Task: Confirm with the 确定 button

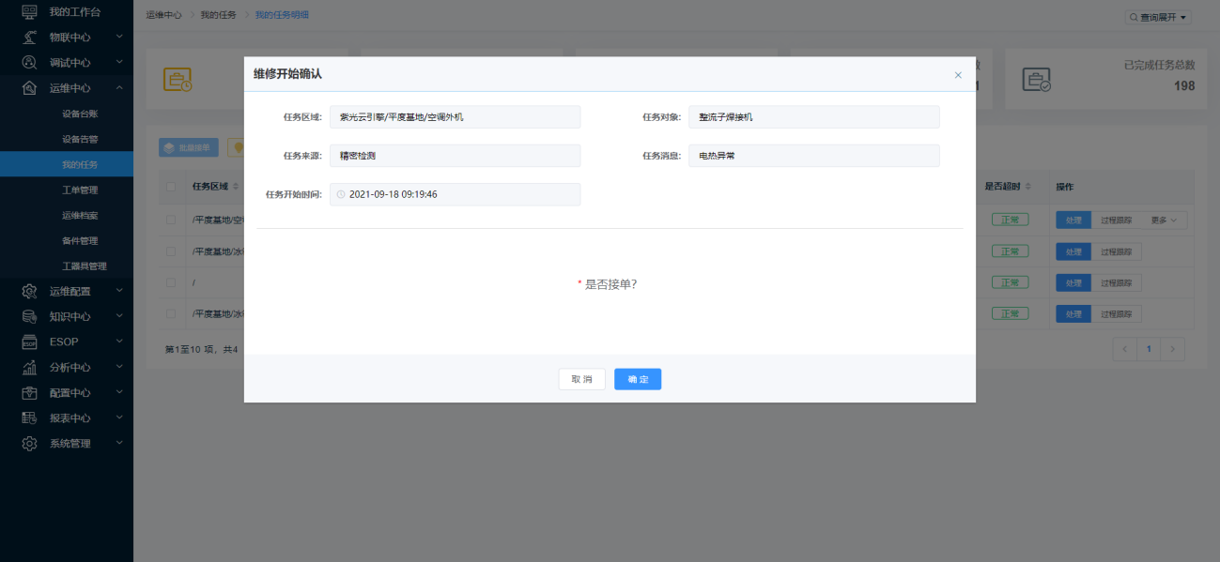Action: [638, 379]
